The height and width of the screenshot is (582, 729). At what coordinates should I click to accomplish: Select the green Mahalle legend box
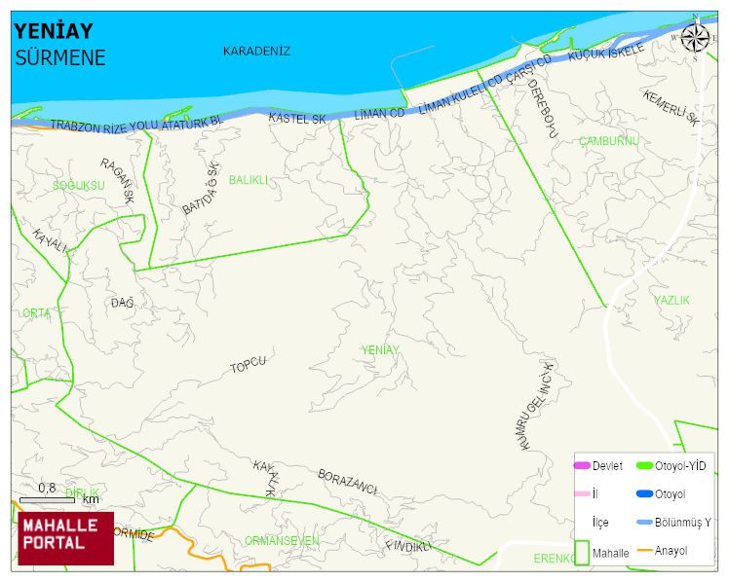582,552
